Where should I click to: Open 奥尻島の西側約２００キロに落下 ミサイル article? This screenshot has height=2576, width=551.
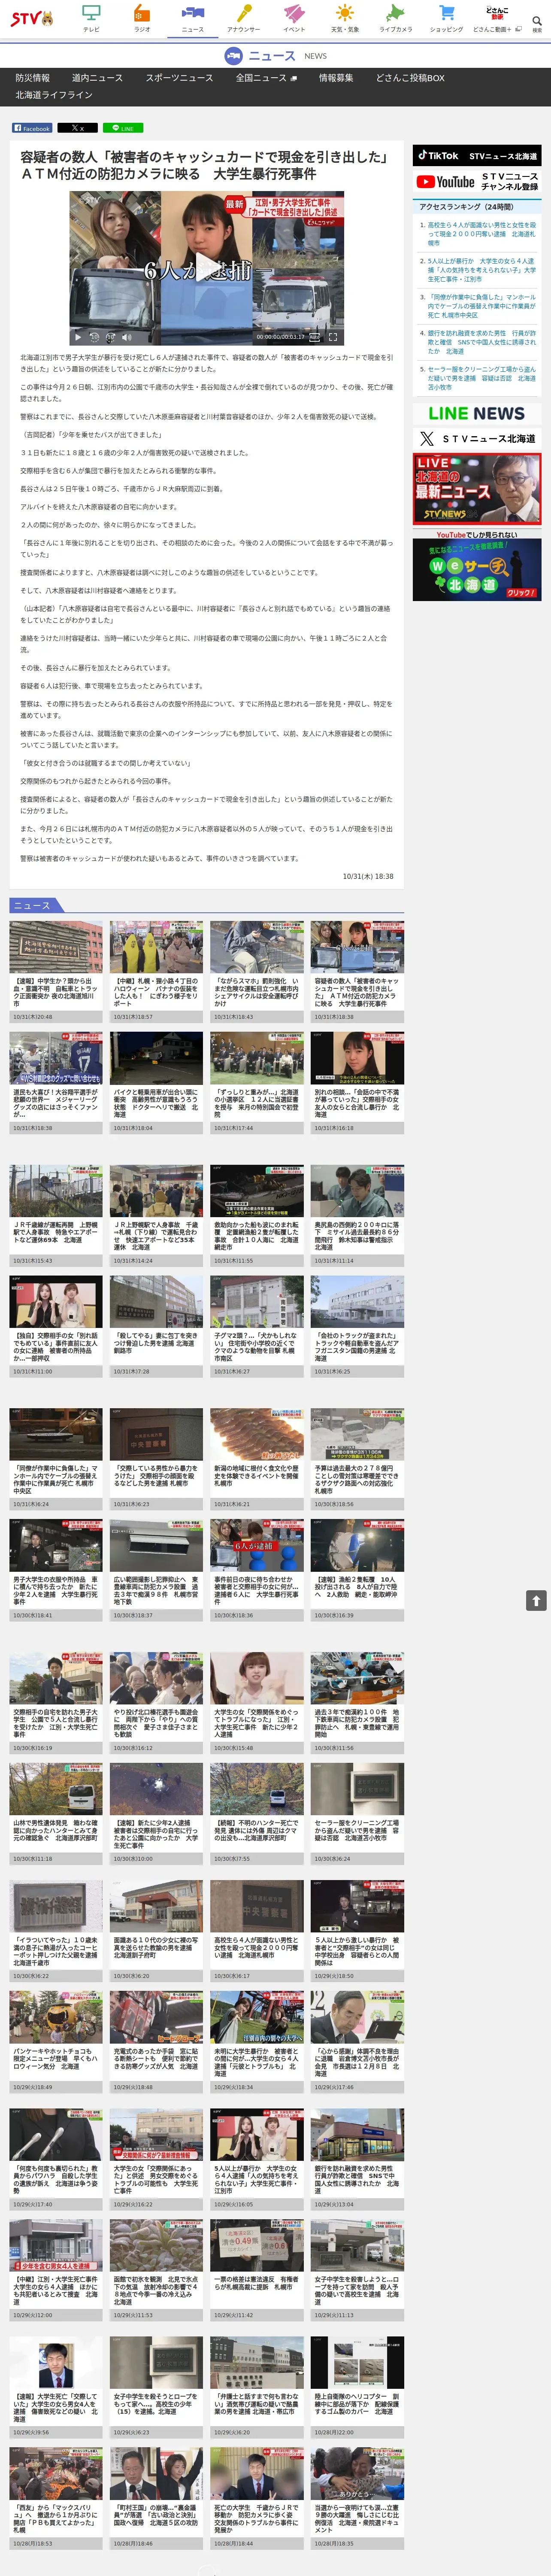coord(357,1215)
